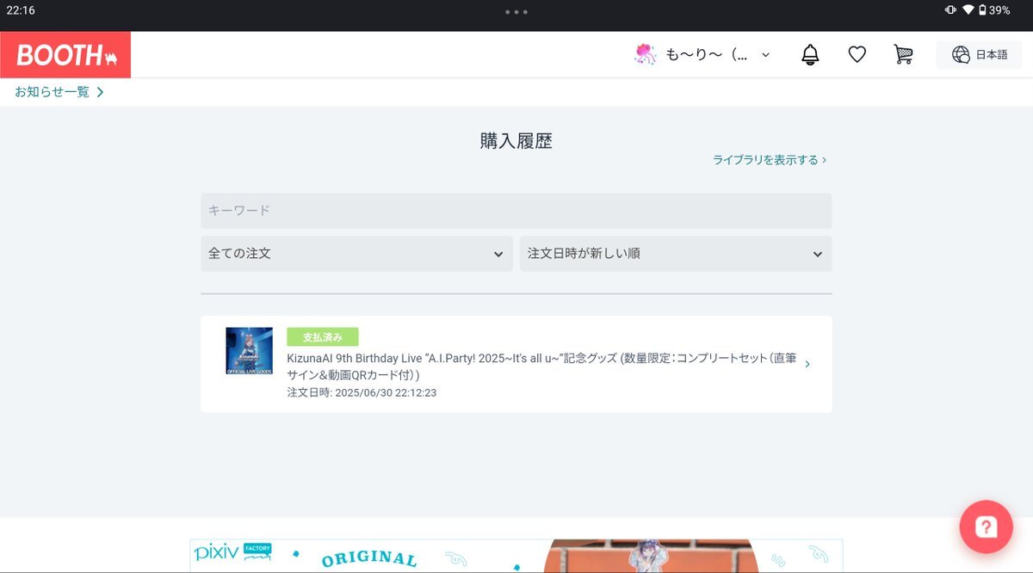Tap the vibrate mode status icon
The height and width of the screenshot is (573, 1033).
click(950, 10)
